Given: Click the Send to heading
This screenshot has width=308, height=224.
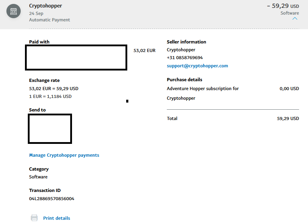Looking at the screenshot, I should tap(37, 110).
